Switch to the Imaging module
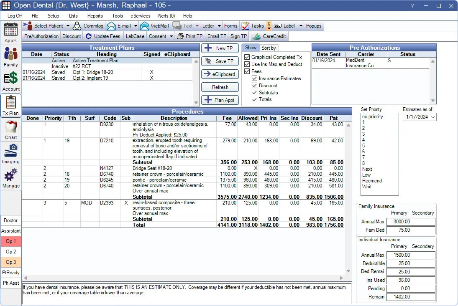This screenshot has height=306, width=458. tap(11, 154)
